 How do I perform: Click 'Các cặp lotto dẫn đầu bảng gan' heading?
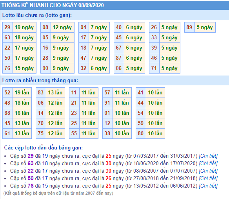tap(44, 147)
